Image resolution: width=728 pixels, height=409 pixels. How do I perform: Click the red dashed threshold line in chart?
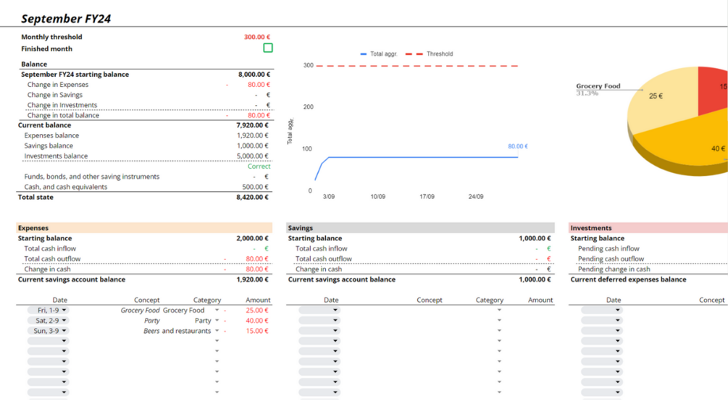pos(417,66)
